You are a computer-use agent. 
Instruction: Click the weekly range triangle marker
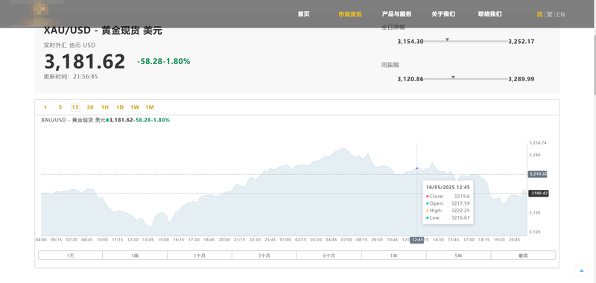(453, 77)
